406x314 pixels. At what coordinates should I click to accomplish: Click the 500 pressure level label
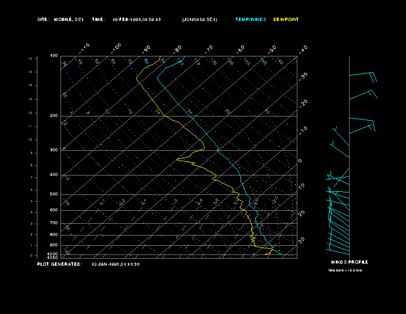tap(53, 194)
